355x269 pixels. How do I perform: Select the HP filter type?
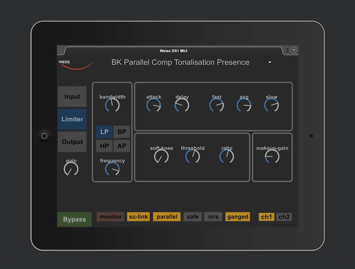[104, 146]
